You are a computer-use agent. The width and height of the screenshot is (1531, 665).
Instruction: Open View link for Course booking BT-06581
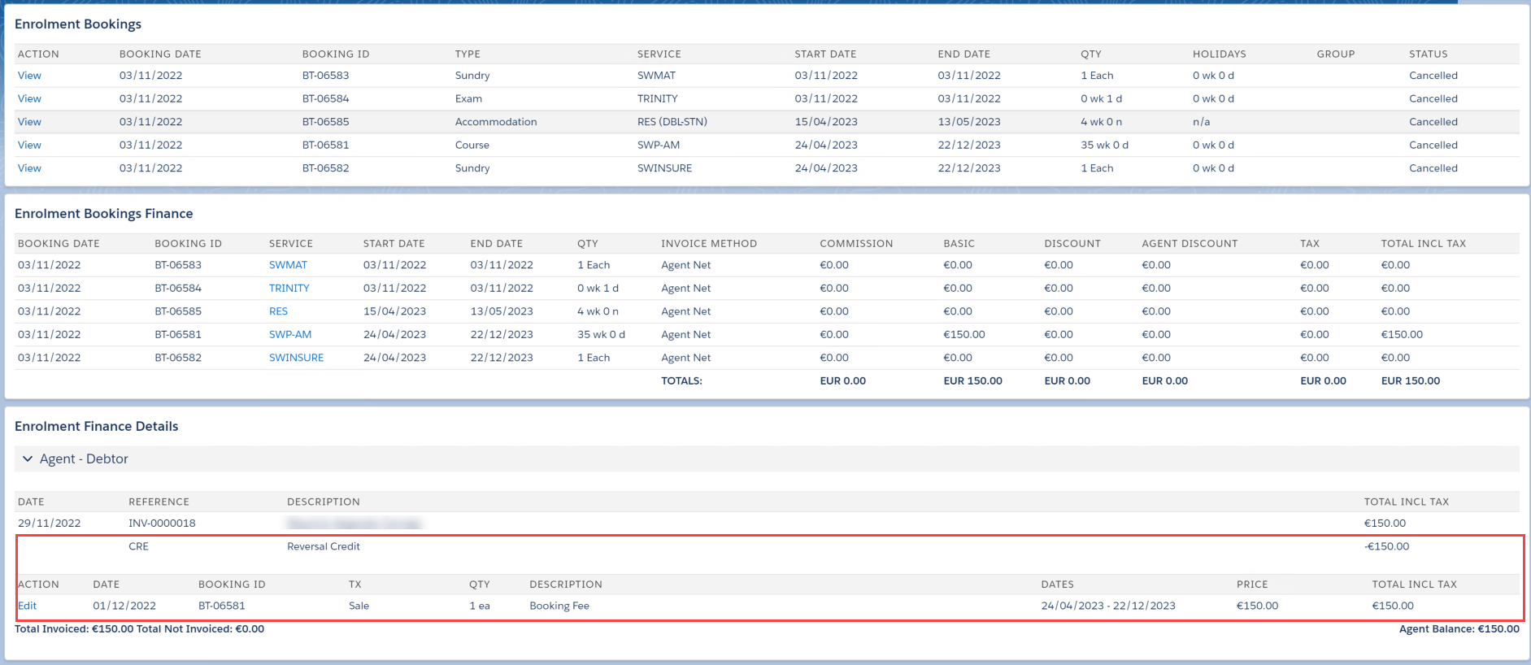click(29, 145)
